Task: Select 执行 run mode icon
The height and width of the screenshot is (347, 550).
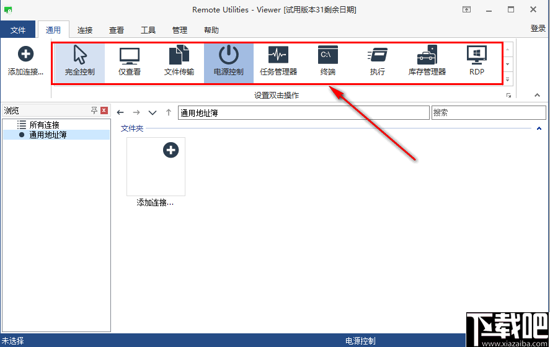Action: click(x=378, y=63)
